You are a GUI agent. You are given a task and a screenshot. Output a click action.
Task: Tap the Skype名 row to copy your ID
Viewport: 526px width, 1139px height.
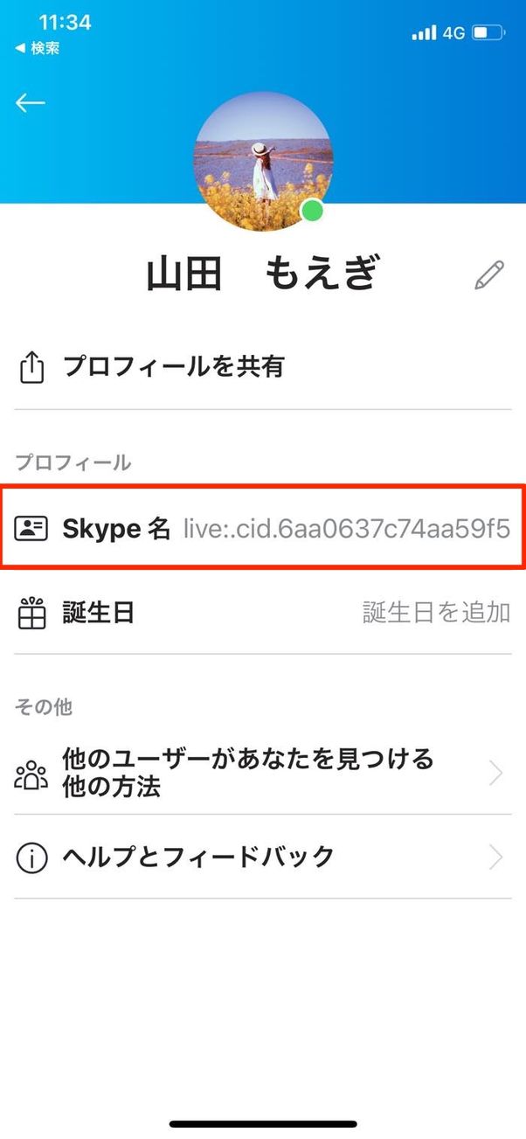(x=262, y=528)
